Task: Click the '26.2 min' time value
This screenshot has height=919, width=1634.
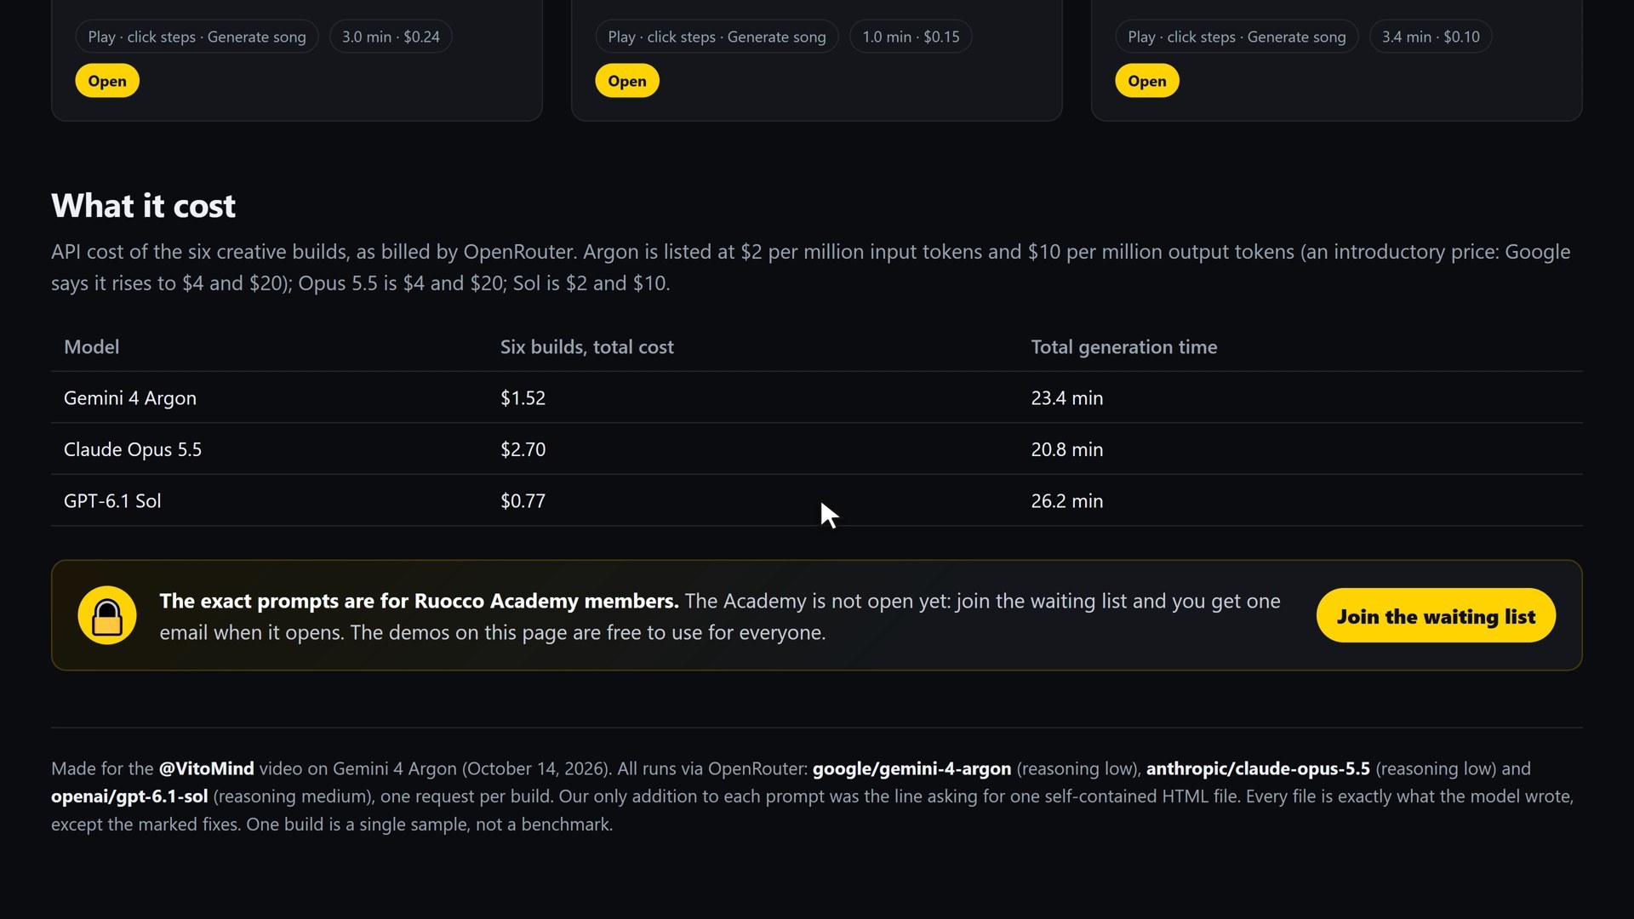Action: tap(1066, 501)
